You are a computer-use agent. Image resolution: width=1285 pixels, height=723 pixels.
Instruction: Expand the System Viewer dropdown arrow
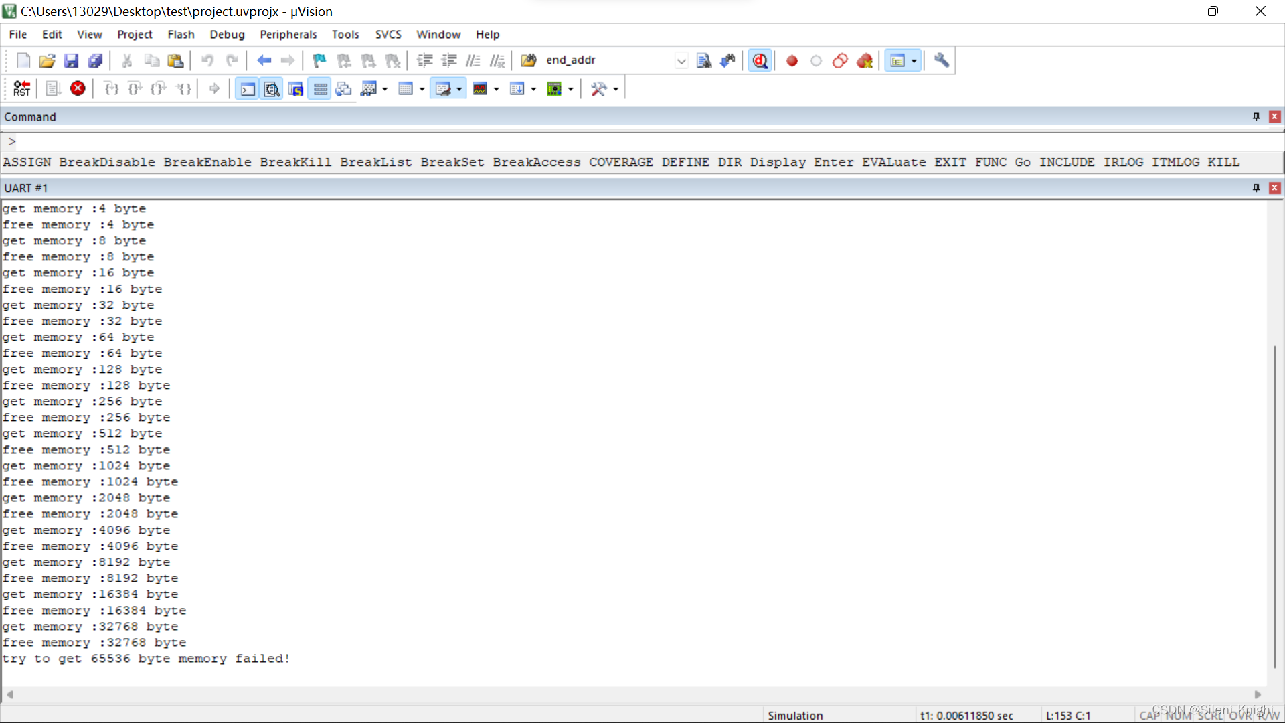(570, 89)
